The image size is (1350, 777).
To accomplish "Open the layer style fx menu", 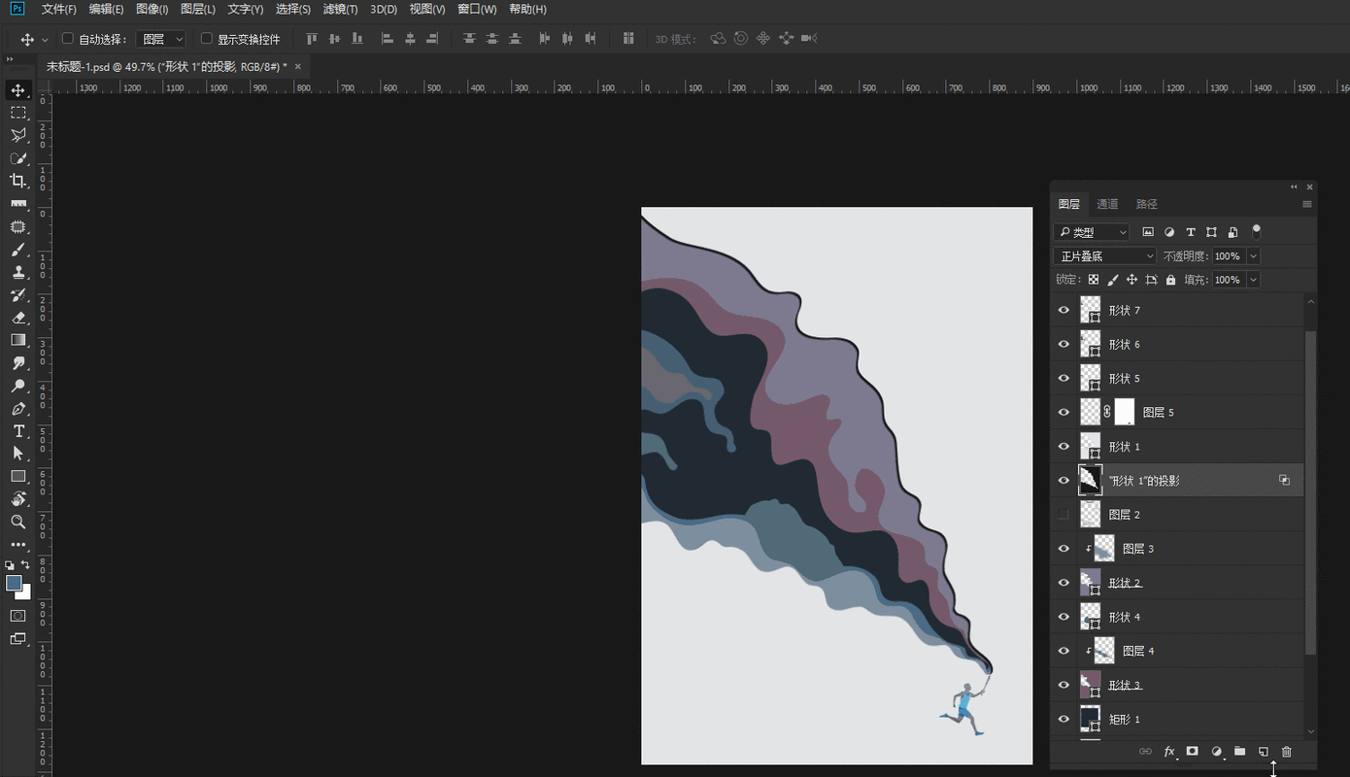I will pyautogui.click(x=1169, y=752).
